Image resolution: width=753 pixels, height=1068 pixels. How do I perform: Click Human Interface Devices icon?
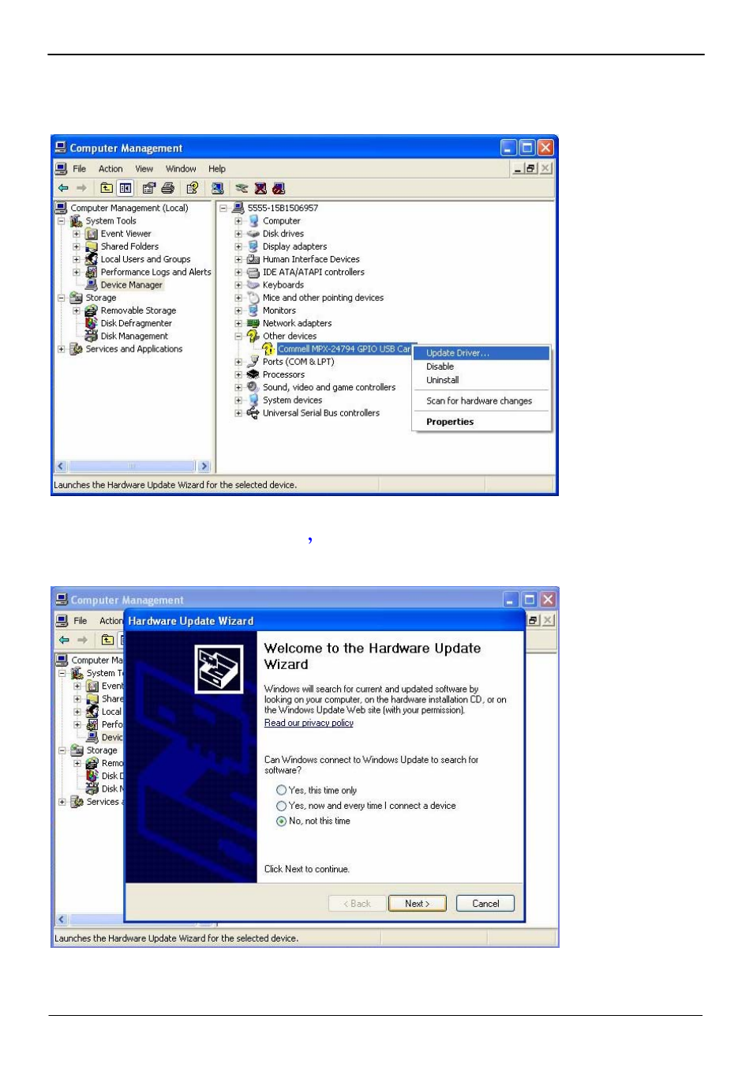[253, 259]
